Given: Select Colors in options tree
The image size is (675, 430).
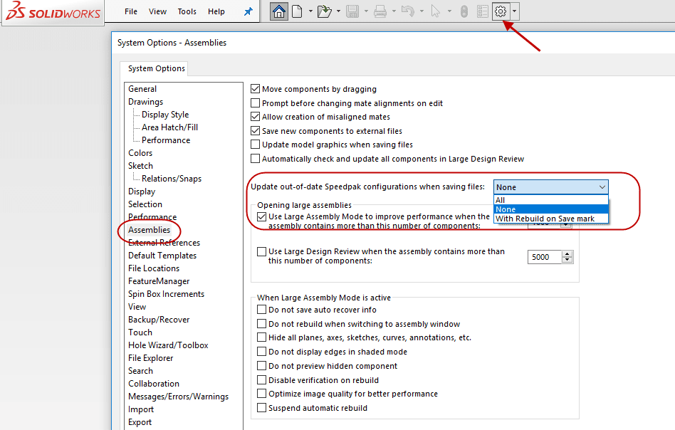Looking at the screenshot, I should [x=140, y=153].
